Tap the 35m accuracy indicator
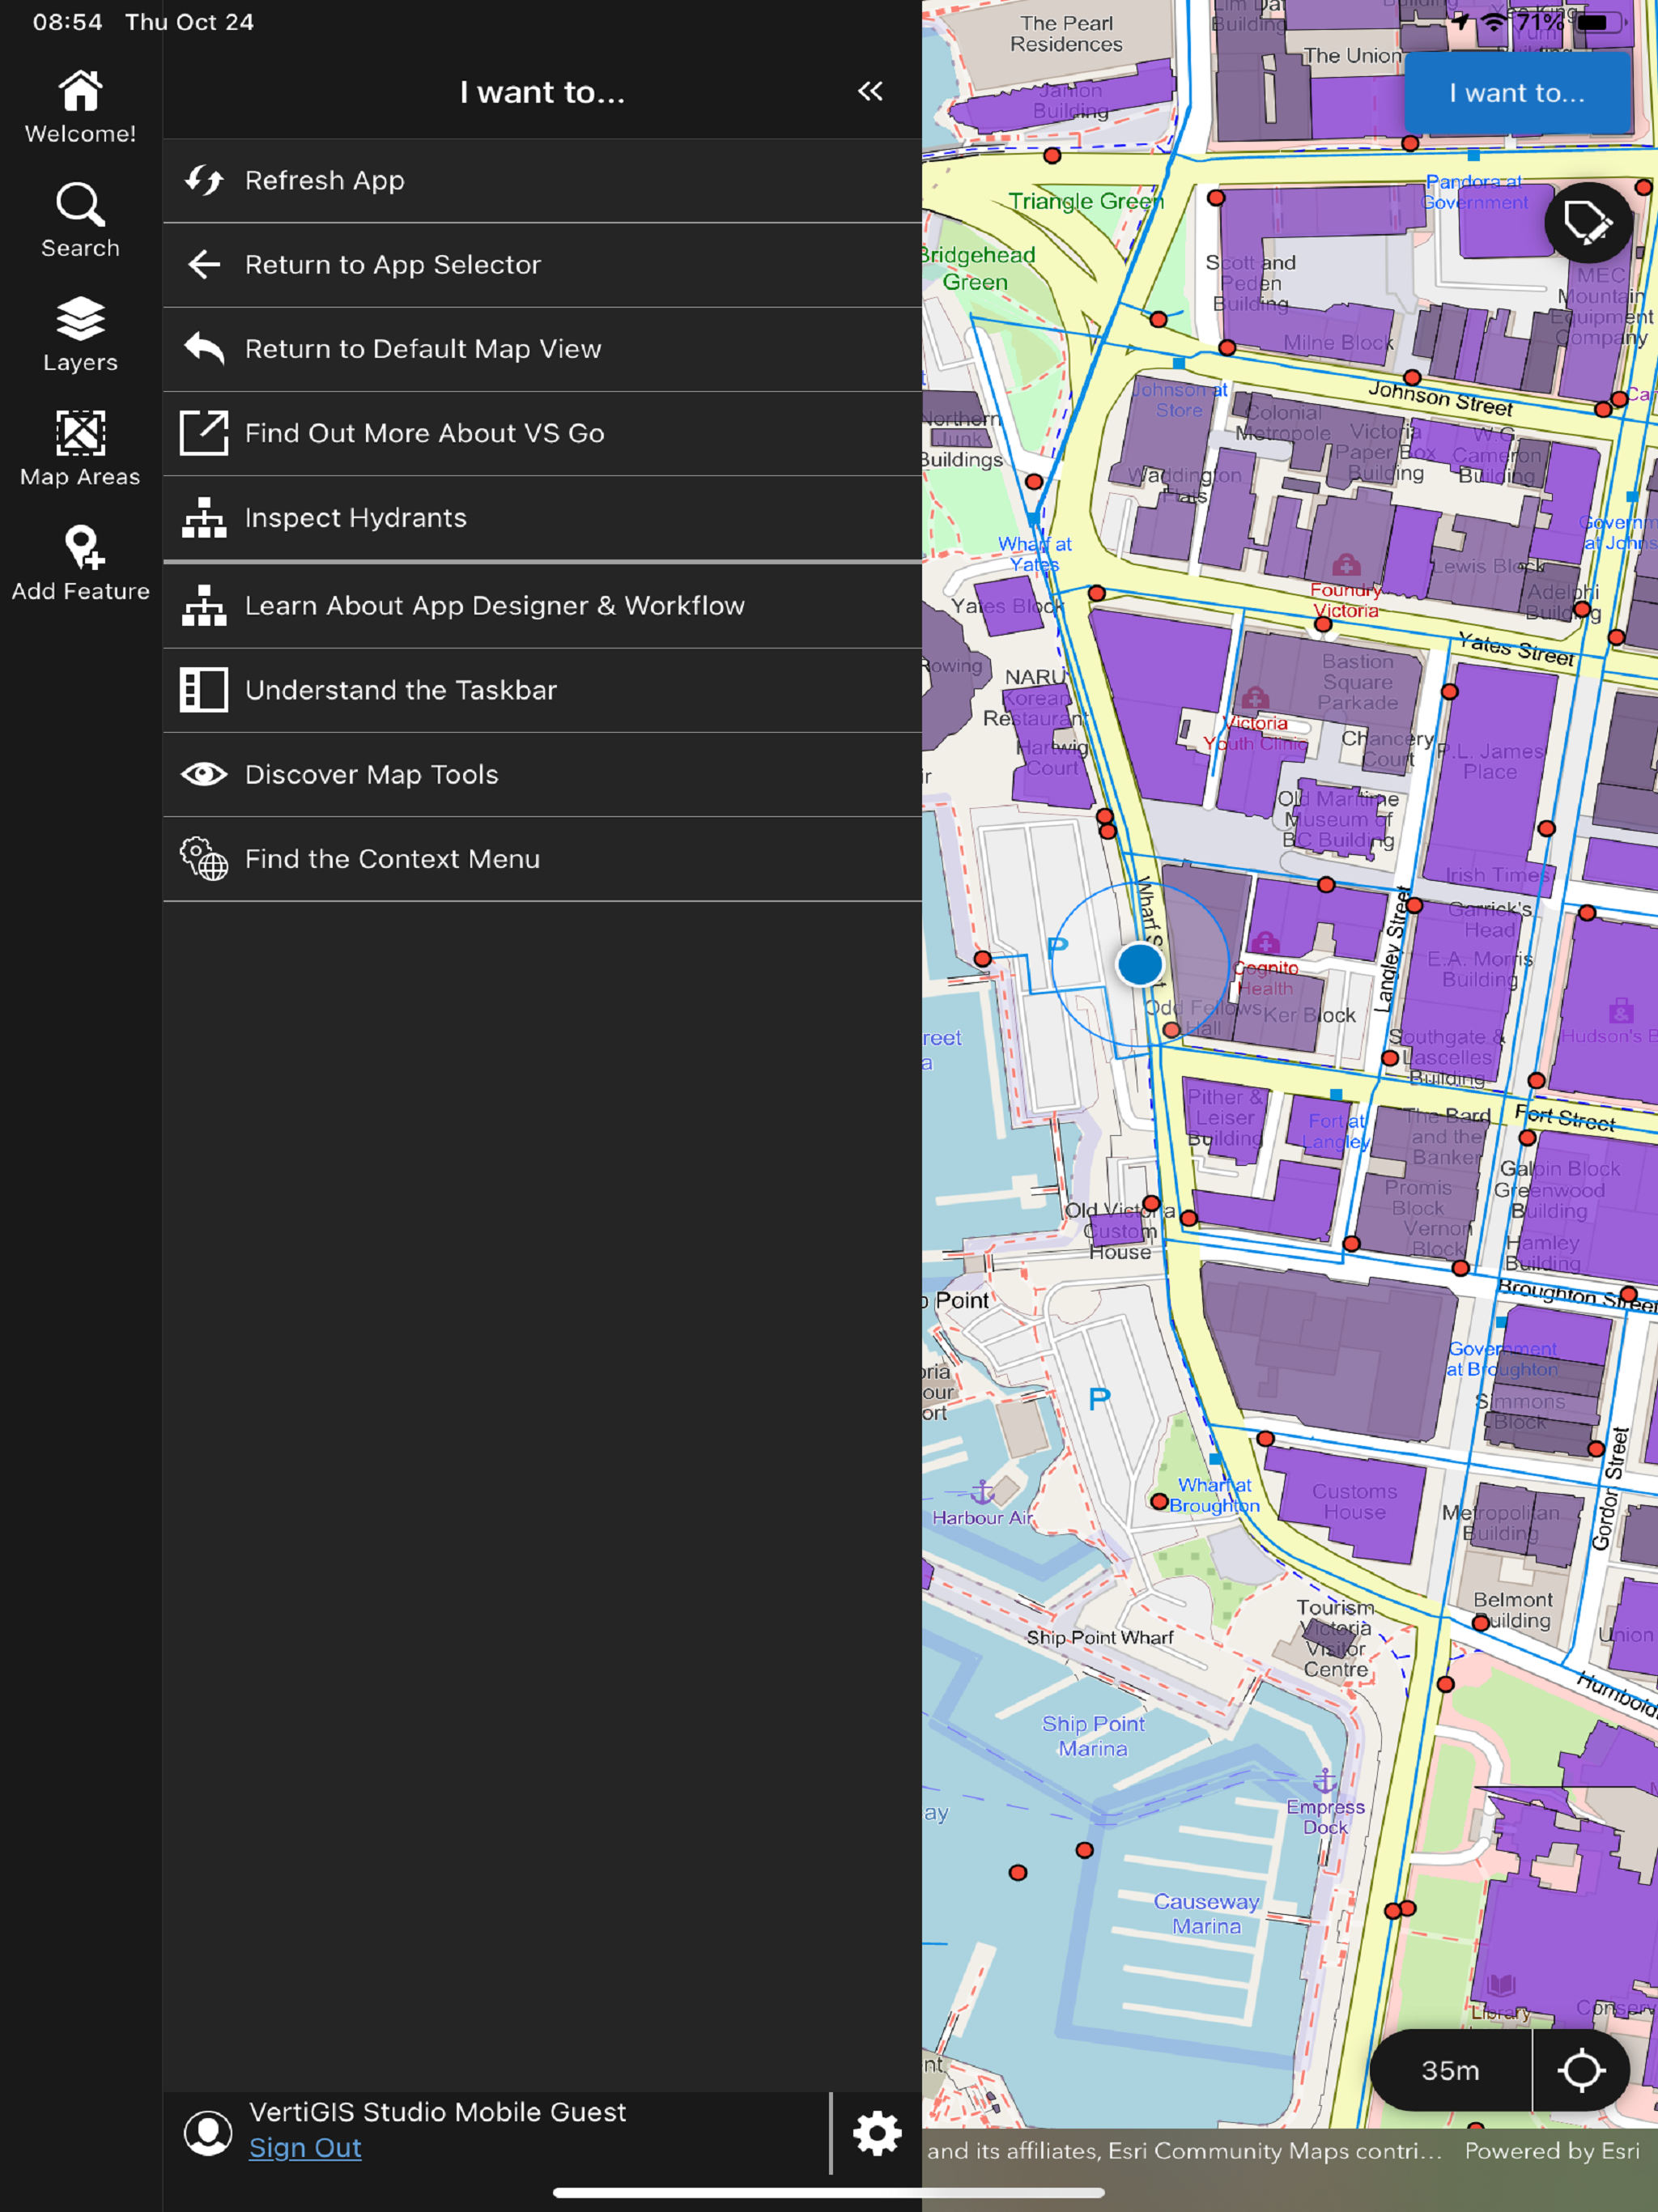Screen dimensions: 1658x2212 1450,2070
